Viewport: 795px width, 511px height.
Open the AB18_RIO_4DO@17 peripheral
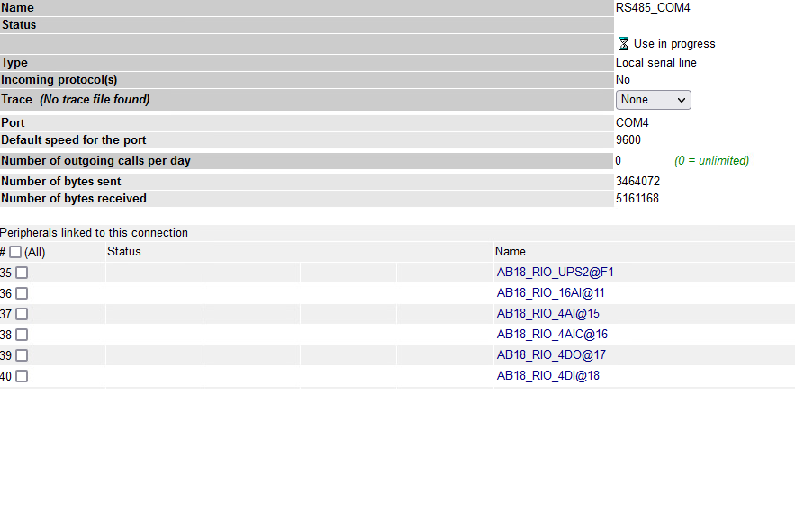(x=551, y=354)
